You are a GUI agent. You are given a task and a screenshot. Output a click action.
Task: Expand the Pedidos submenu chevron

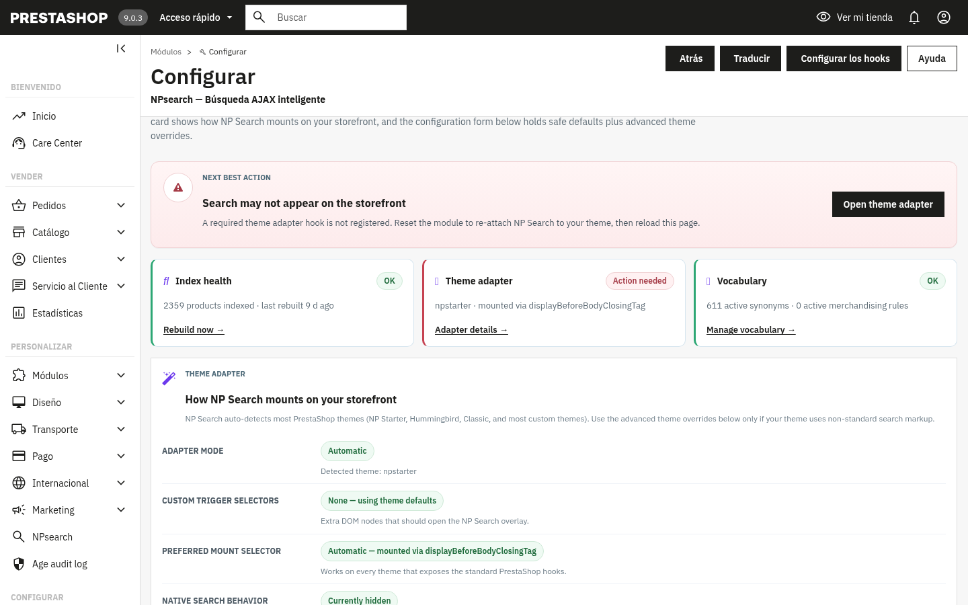pyautogui.click(x=121, y=206)
